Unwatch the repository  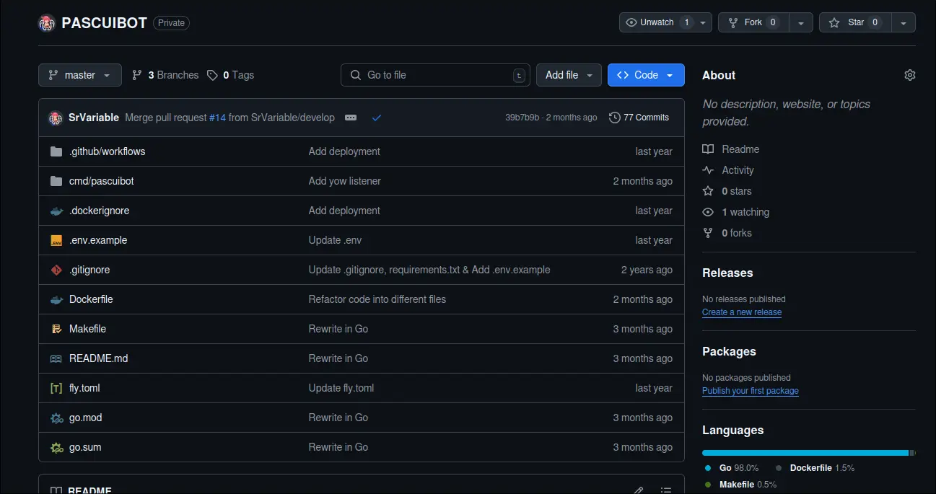pos(658,22)
